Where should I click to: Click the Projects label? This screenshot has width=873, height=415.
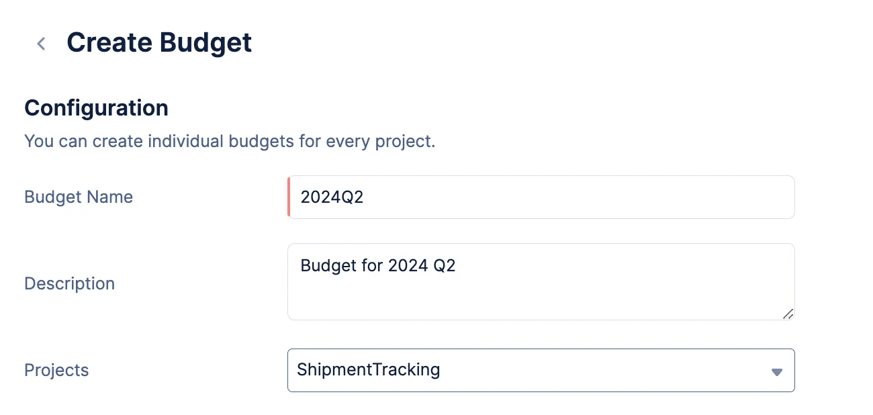pos(56,370)
